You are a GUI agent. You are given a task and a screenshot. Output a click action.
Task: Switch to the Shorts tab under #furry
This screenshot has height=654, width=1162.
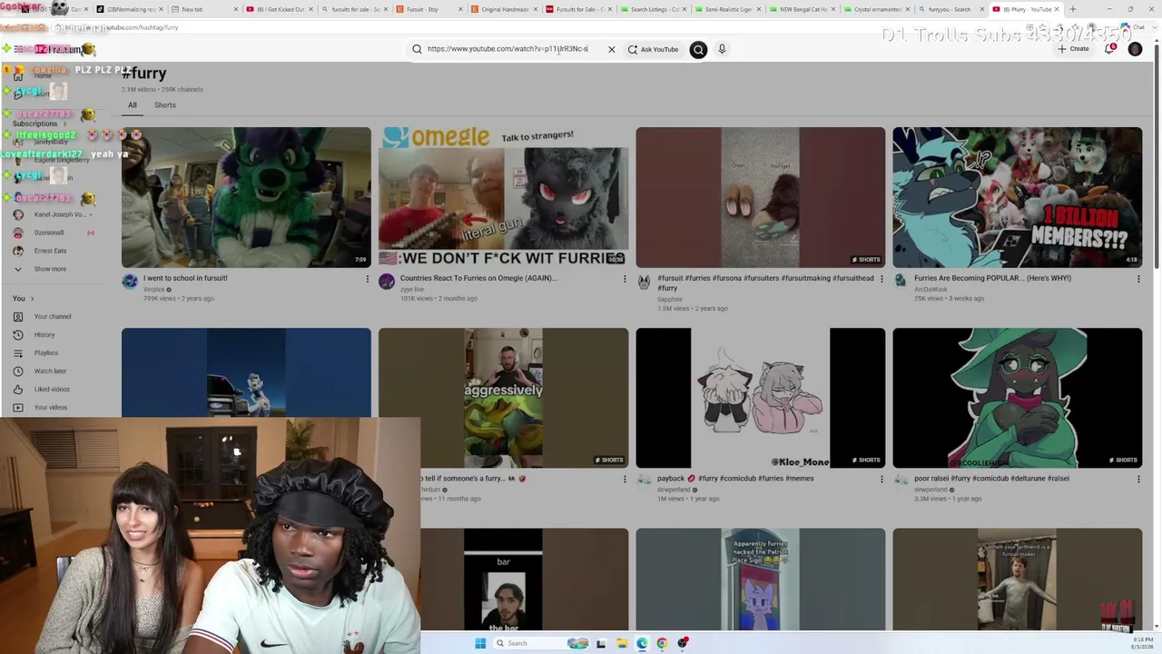point(165,105)
